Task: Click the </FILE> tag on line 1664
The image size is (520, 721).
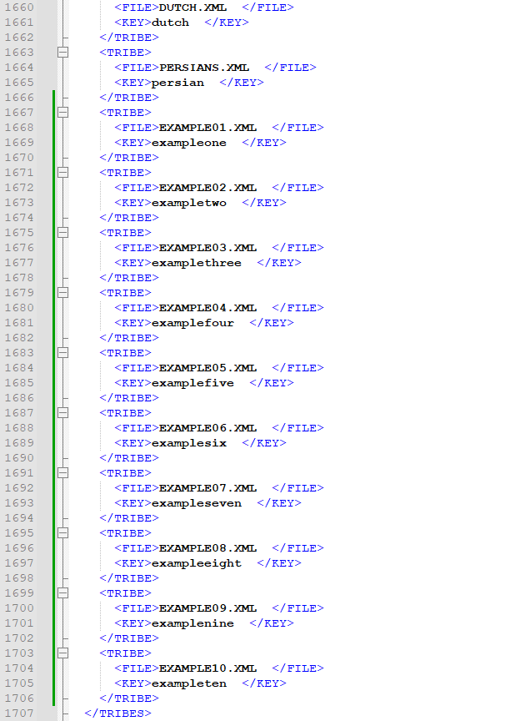Action: pos(291,68)
